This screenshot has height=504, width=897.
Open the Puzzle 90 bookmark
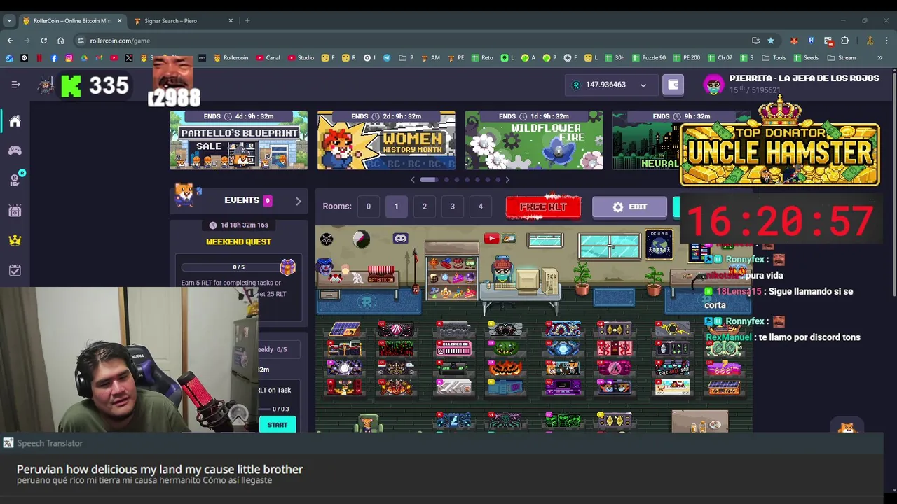coord(650,58)
